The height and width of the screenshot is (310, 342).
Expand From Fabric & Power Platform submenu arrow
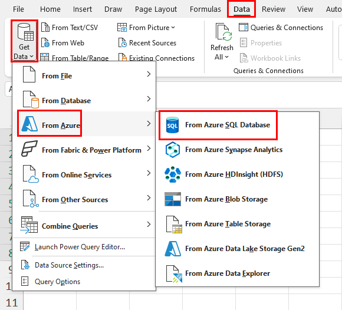click(x=149, y=149)
